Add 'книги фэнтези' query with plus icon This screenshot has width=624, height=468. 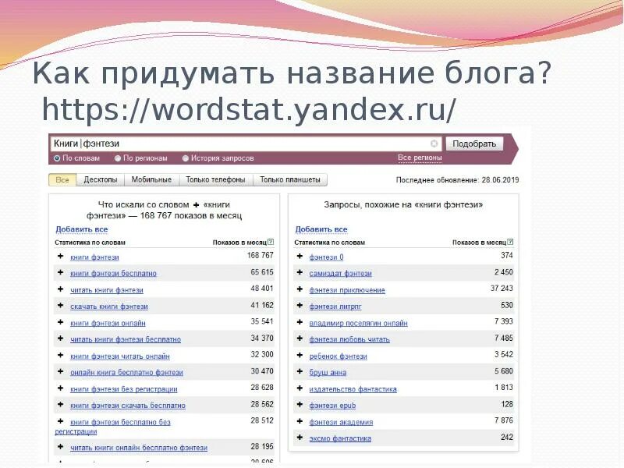[x=61, y=257]
